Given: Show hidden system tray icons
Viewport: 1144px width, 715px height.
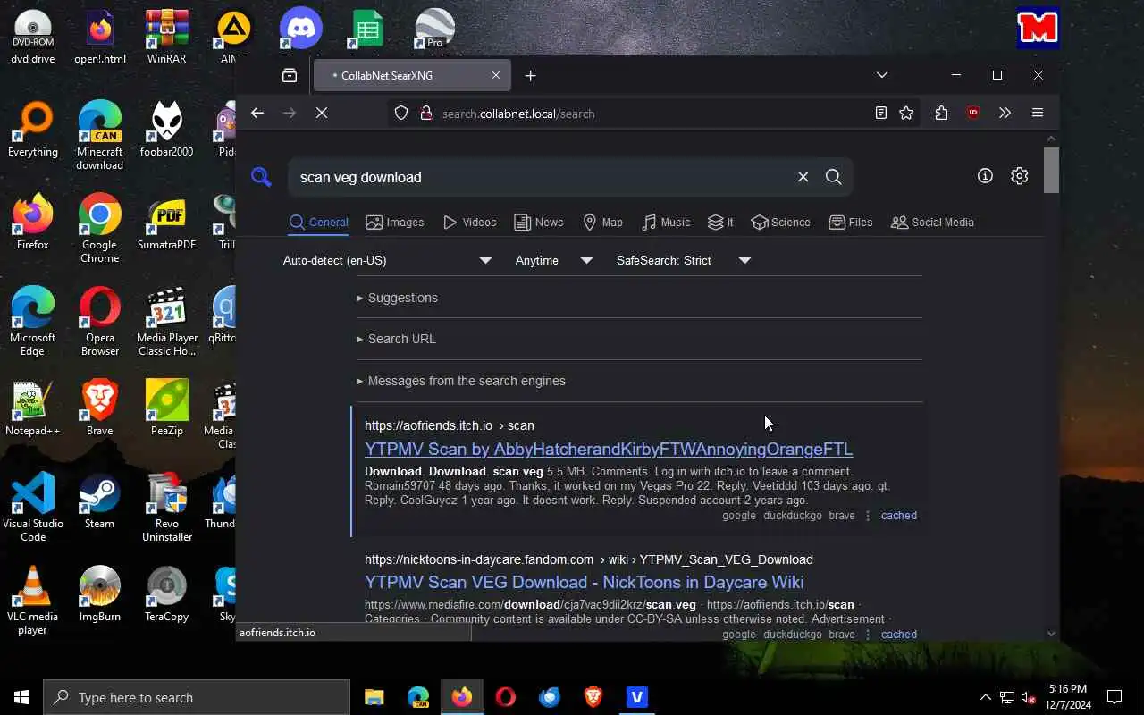Looking at the screenshot, I should (985, 697).
